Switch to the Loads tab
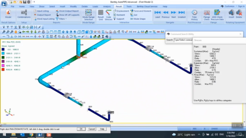This screenshot has height=138, width=246. [x=95, y=7]
